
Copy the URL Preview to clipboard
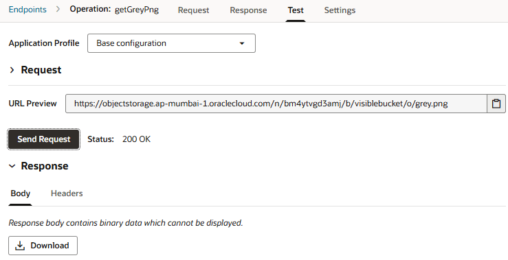pos(496,104)
